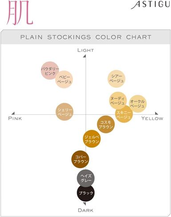The width and height of the screenshot is (171, 217).
Task: Click the Plain Stockings Color Chart header
Action: click(86, 37)
